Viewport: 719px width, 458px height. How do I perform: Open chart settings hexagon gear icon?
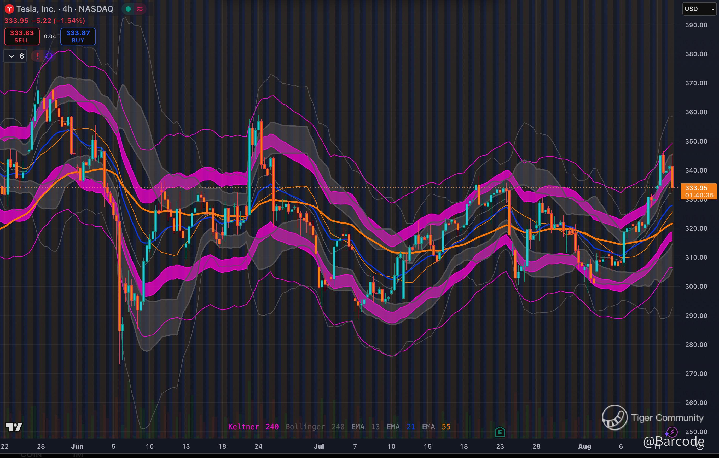pyautogui.click(x=700, y=447)
